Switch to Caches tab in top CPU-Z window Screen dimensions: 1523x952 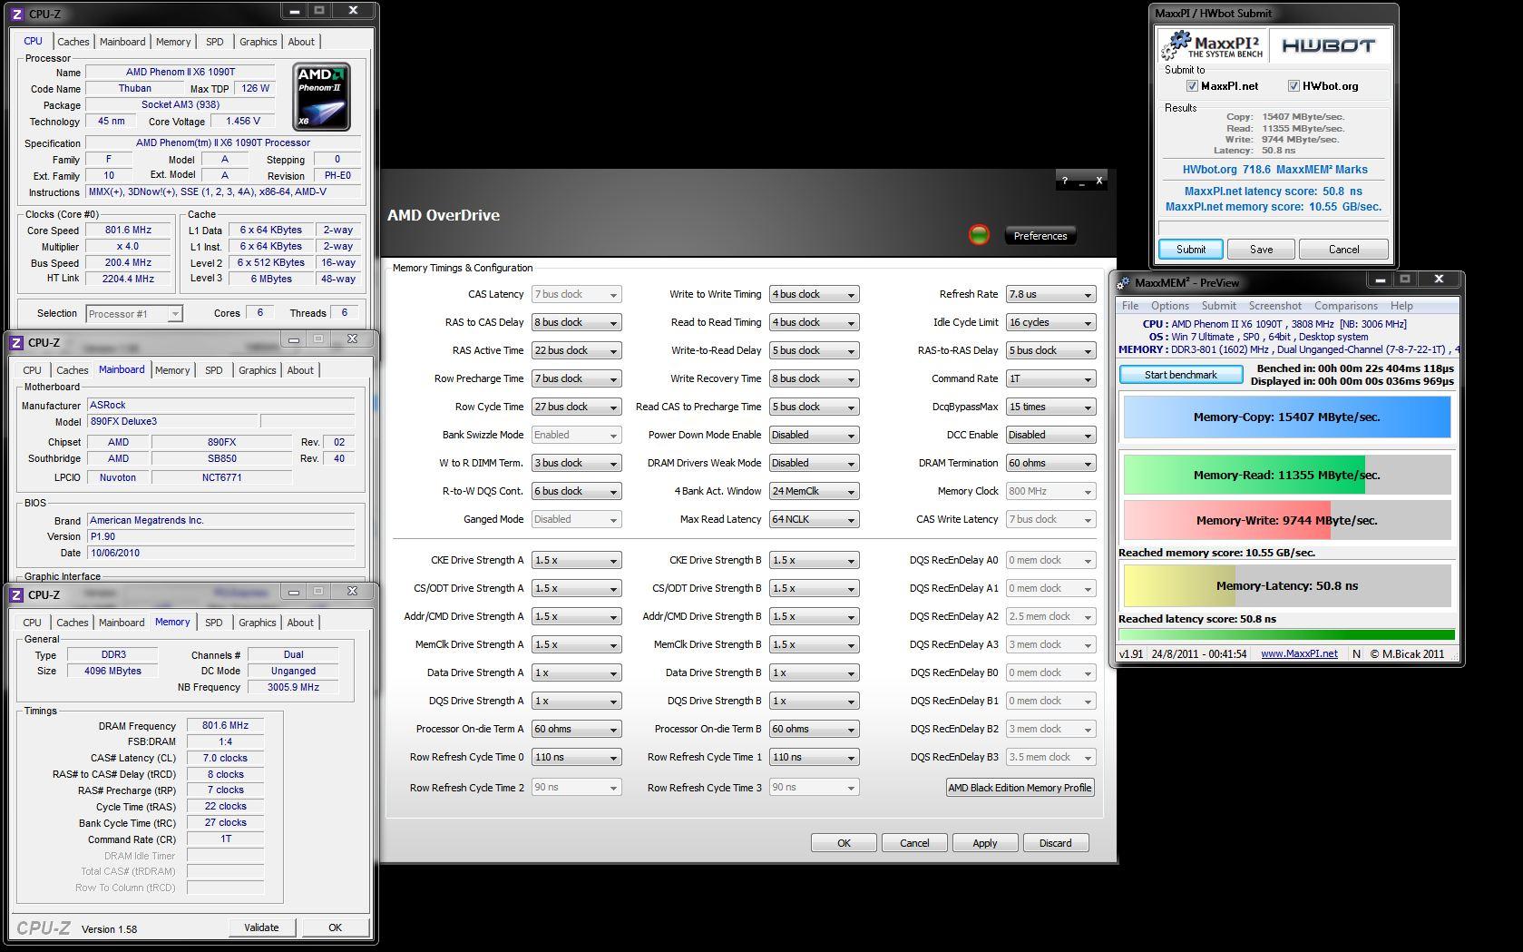point(73,42)
